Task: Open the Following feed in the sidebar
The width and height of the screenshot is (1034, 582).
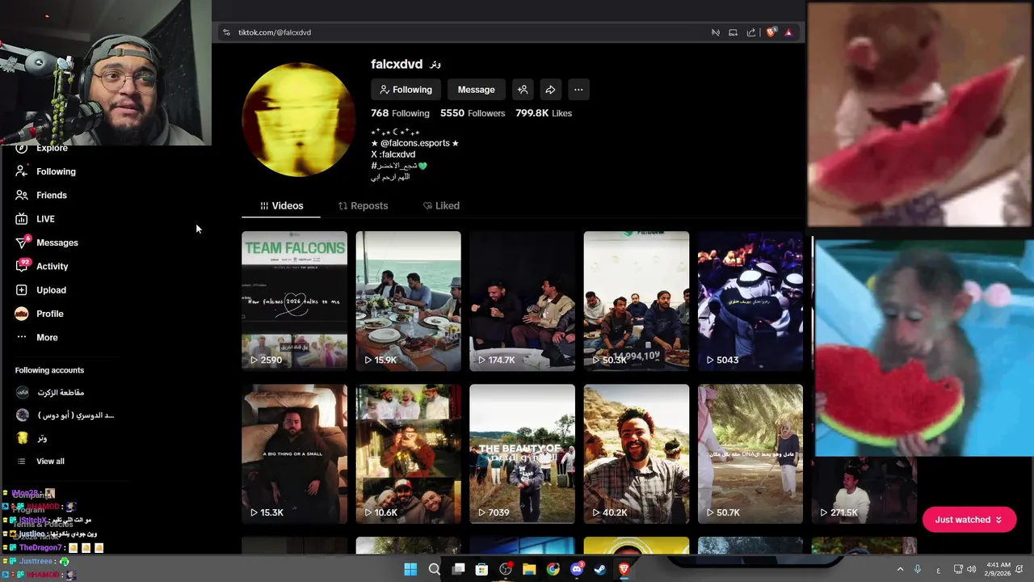Action: pos(45,171)
